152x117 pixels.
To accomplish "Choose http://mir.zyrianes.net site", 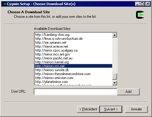I will pyautogui.click(x=73, y=43).
